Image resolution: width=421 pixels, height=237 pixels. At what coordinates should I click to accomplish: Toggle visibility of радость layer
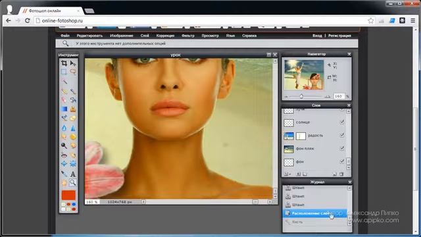342,135
